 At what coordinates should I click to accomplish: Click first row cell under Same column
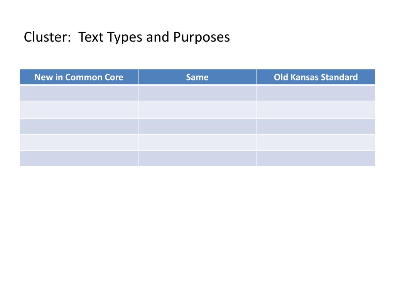[x=197, y=93]
